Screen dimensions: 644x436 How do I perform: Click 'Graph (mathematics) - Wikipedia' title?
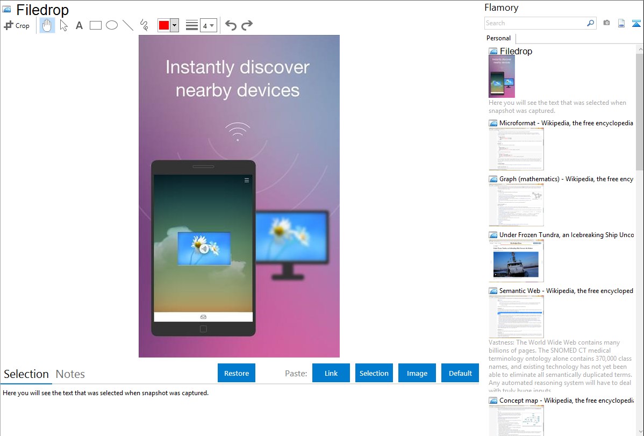(567, 179)
